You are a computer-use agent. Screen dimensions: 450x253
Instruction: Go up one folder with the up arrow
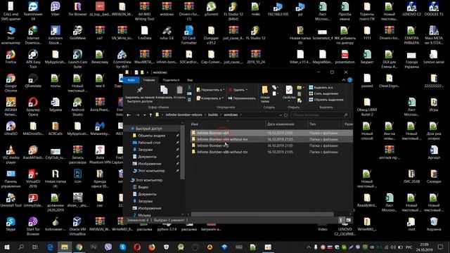pos(150,115)
